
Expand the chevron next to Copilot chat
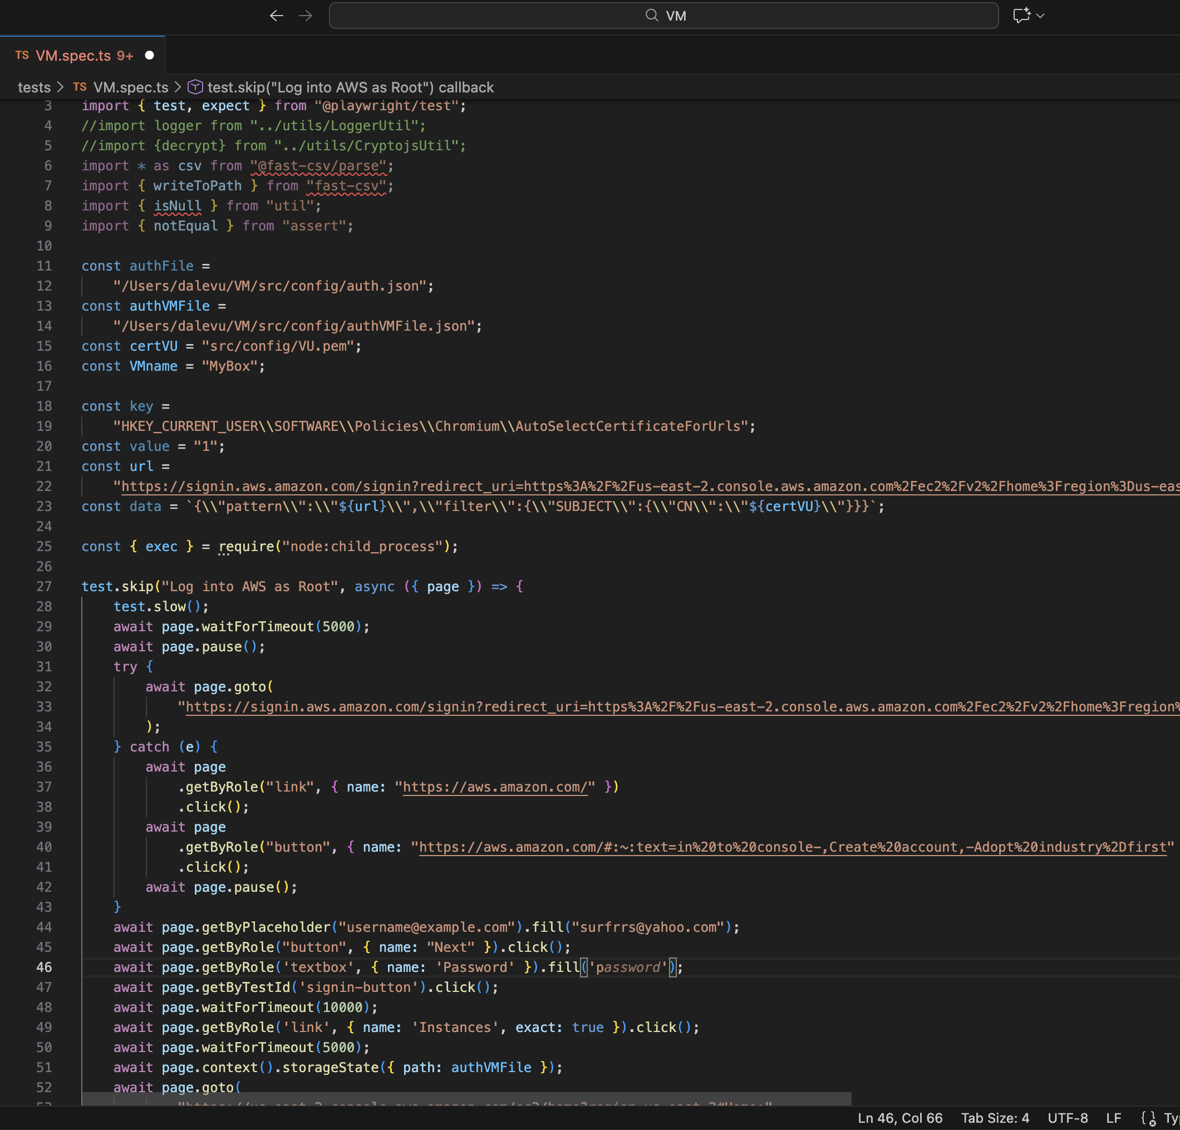[x=1041, y=16]
